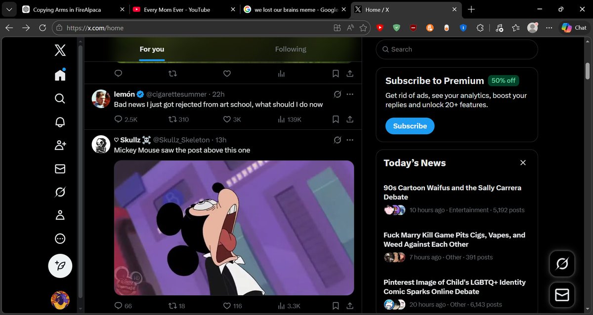Switch to Every Mom Ever YouTube tab
Screen dimensions: 593x315
(x=184, y=9)
